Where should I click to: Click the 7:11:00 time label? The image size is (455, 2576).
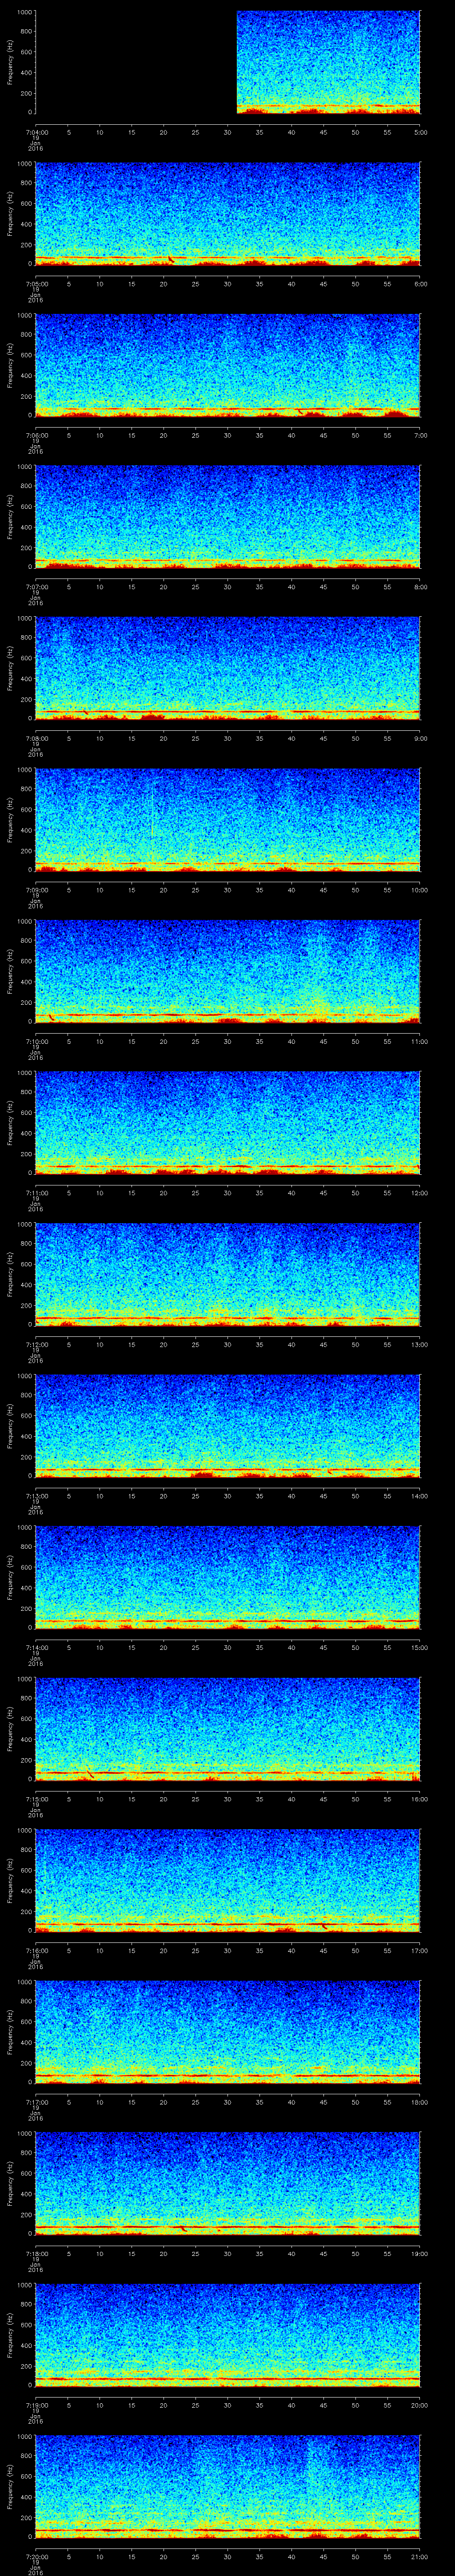pos(36,1192)
